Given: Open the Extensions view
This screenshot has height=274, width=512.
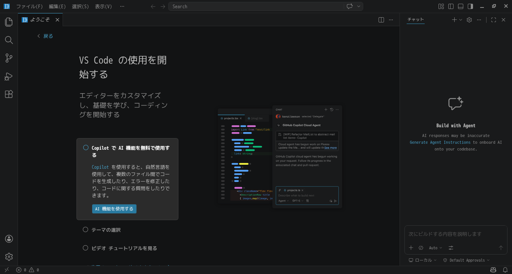Looking at the screenshot, I should point(9,94).
